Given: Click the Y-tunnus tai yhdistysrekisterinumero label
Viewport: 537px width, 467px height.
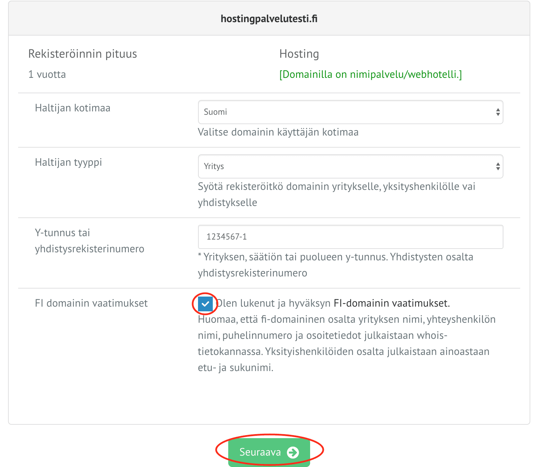Looking at the screenshot, I should [89, 241].
